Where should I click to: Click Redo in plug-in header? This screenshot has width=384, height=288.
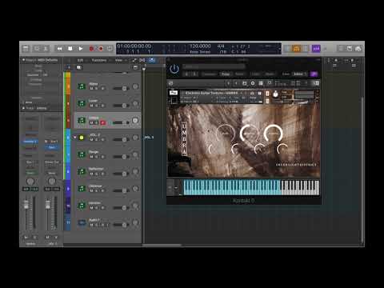[x=270, y=74]
